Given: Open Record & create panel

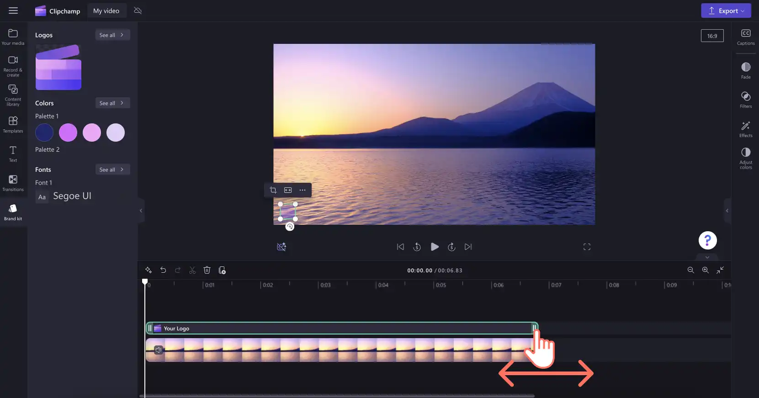Looking at the screenshot, I should point(13,66).
